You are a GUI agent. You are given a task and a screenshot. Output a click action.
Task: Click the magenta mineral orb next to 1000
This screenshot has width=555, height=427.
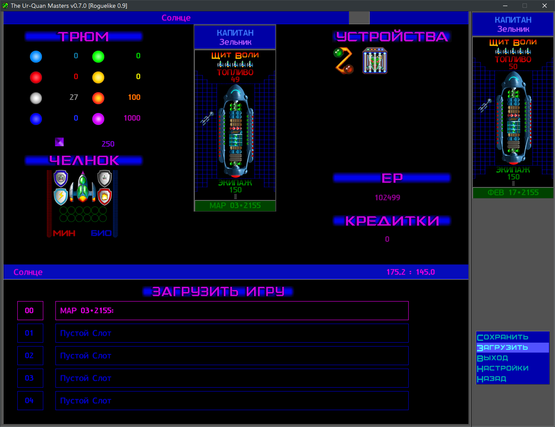point(98,119)
